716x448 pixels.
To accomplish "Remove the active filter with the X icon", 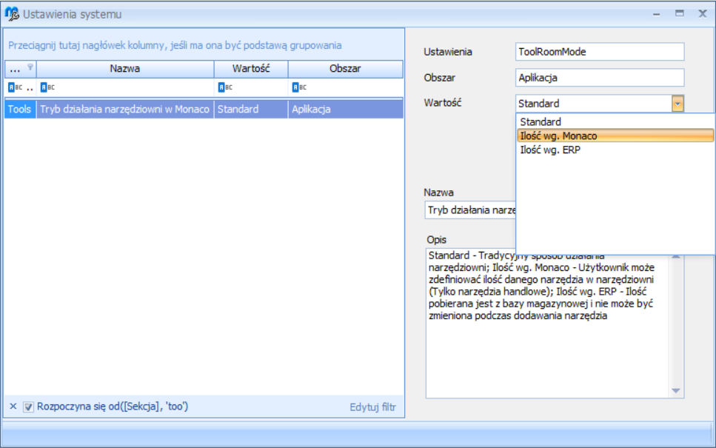I will [13, 407].
